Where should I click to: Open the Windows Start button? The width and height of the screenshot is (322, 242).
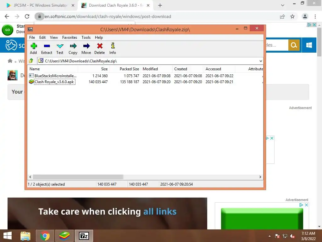pyautogui.click(x=8, y=236)
